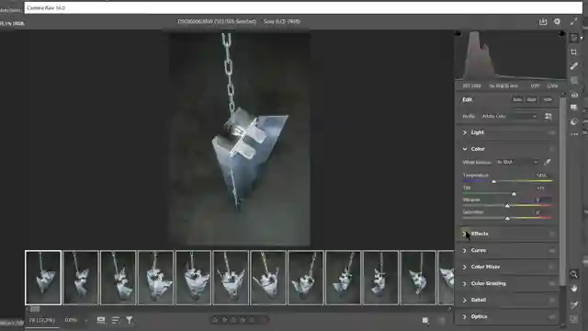Image resolution: width=588 pixels, height=331 pixels.
Task: Set a one-star rating
Action: 215,320
